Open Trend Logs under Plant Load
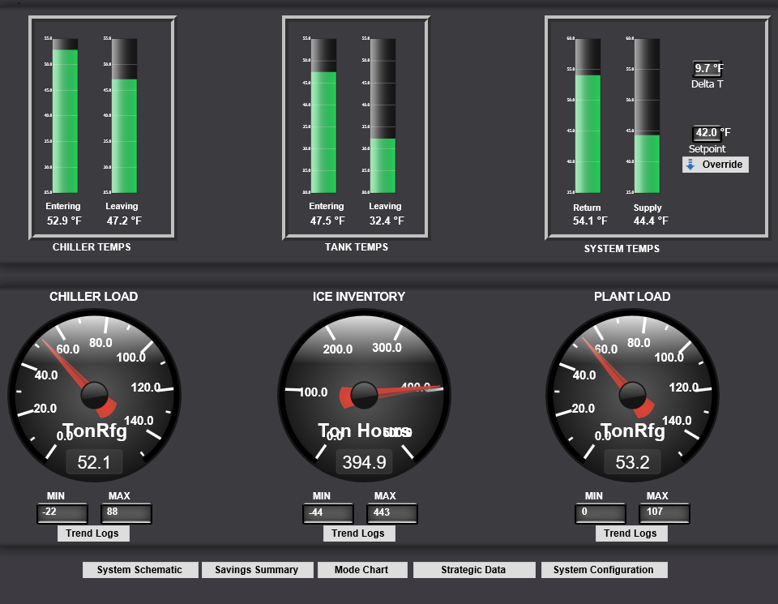The image size is (778, 604). (632, 533)
